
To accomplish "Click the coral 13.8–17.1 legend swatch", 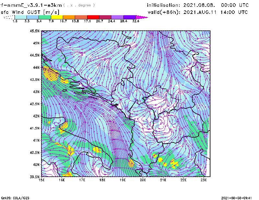I will point(81,17).
